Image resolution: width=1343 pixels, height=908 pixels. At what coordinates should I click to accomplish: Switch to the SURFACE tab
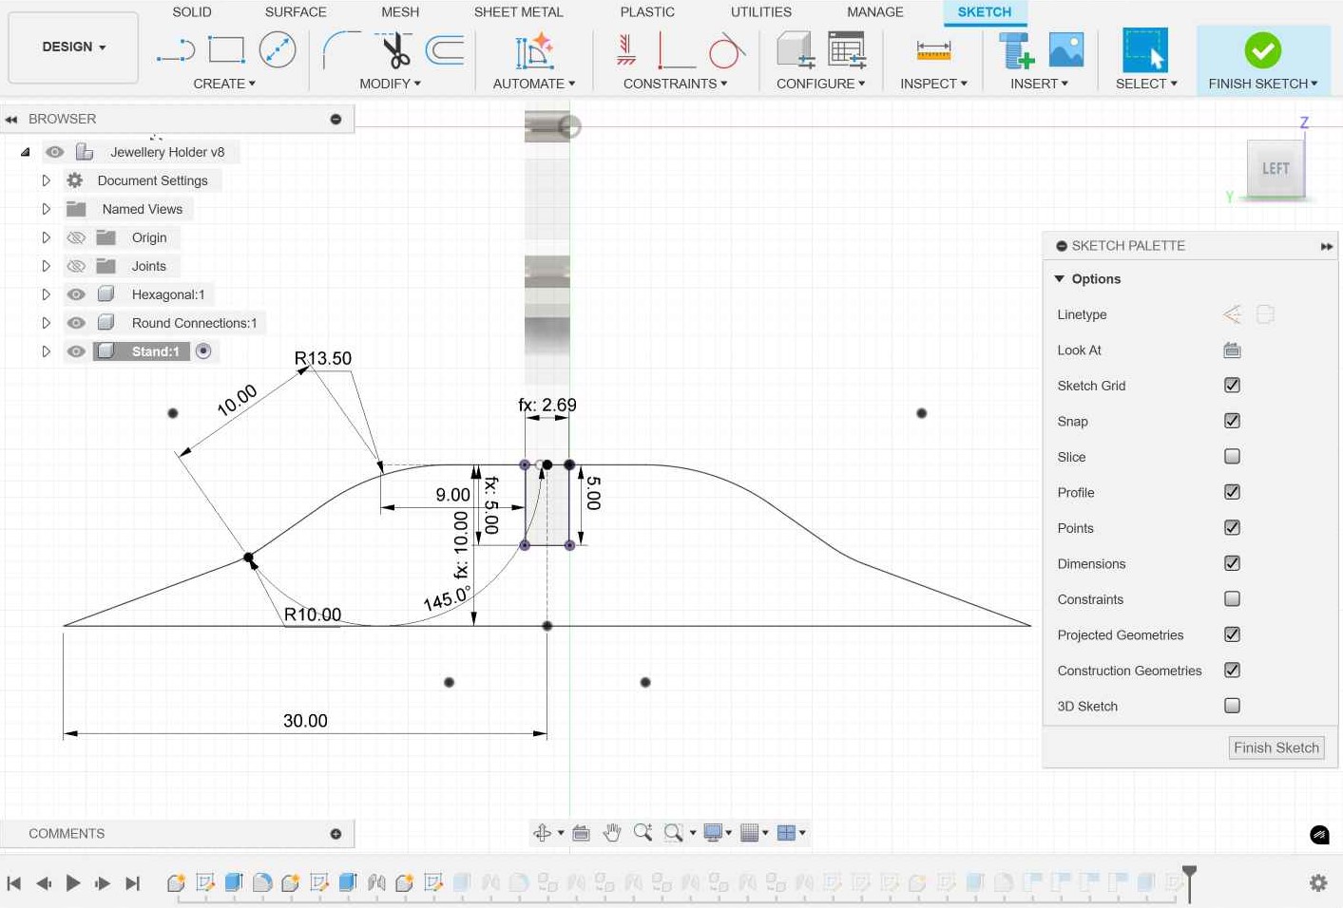point(296,11)
